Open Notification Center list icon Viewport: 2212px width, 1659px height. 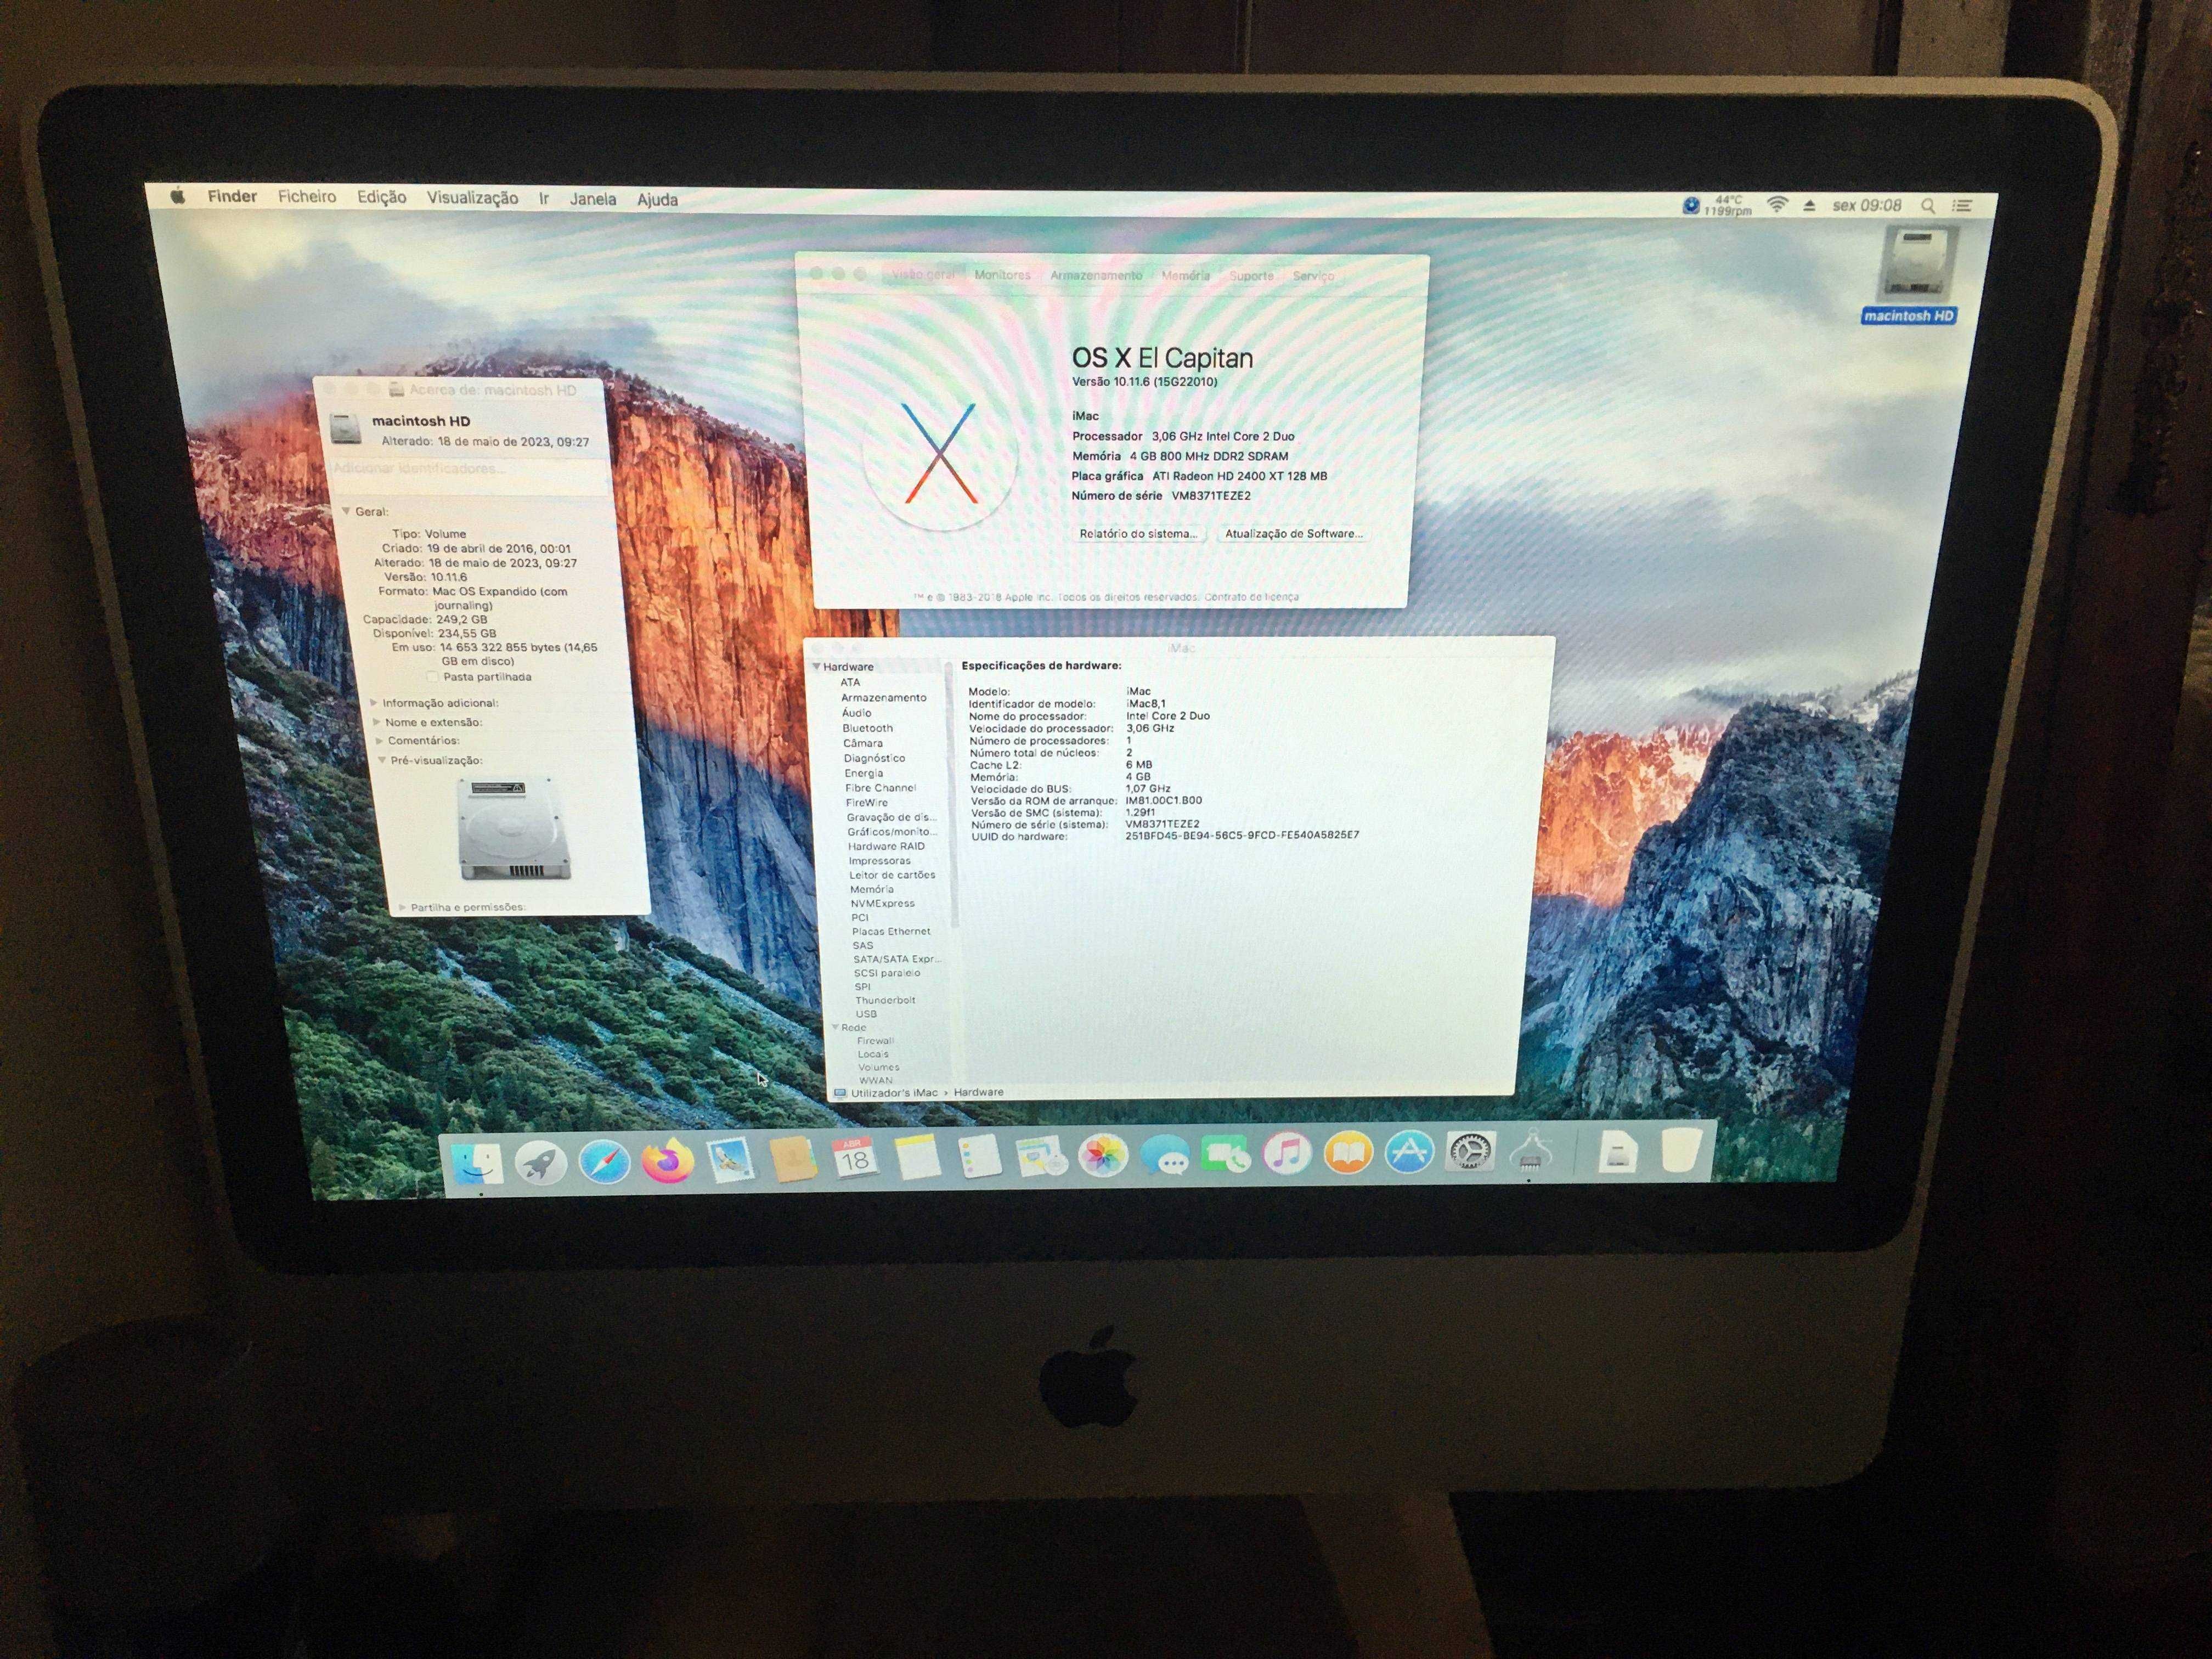(1963, 206)
